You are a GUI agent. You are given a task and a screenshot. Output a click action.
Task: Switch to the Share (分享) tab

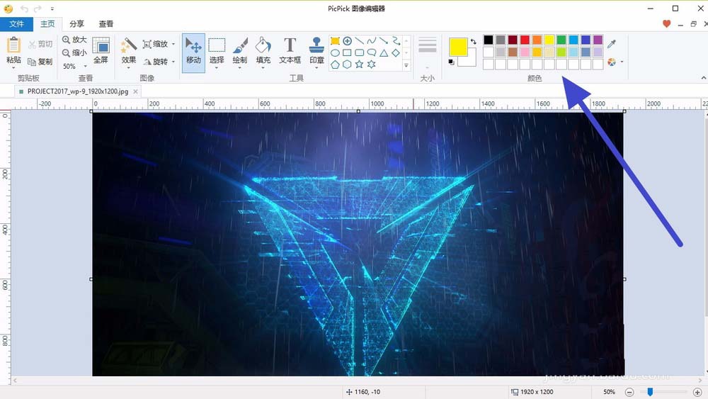coord(76,24)
